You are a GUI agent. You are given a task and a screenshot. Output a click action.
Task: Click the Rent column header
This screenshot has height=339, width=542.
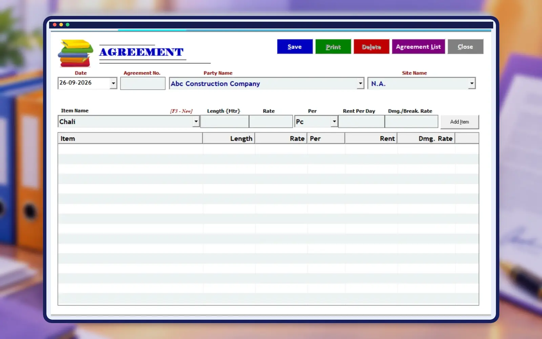371,138
